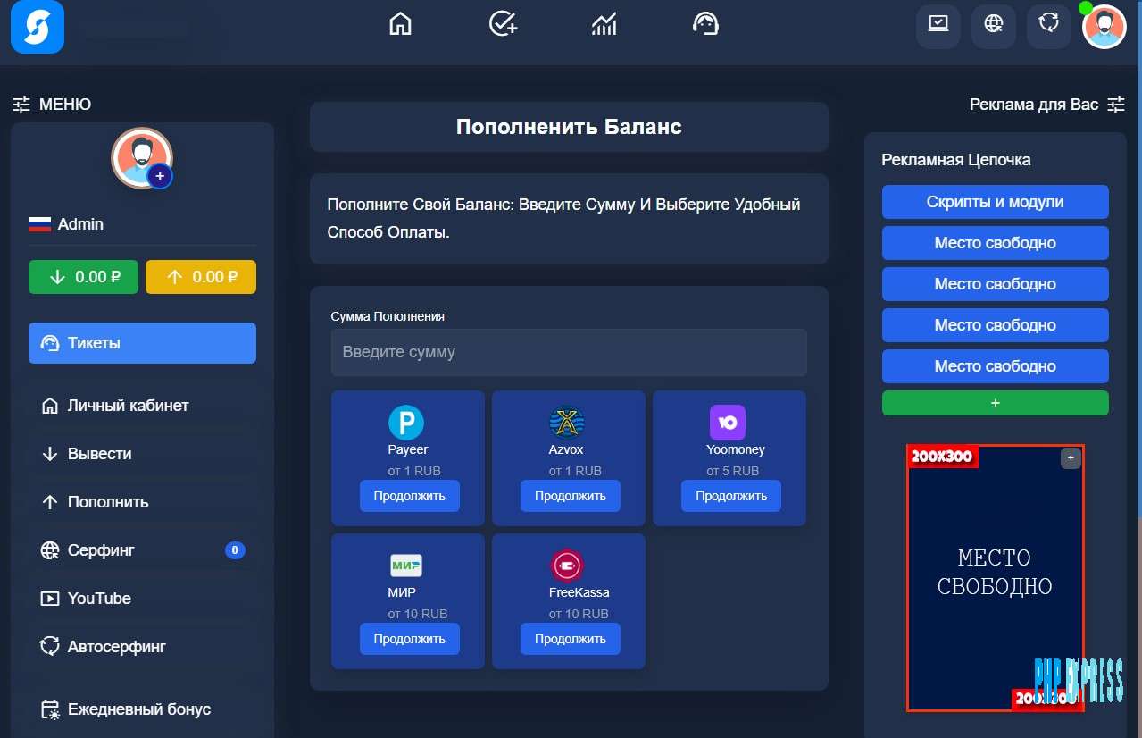Click the Yoomoney logo icon
This screenshot has height=738, width=1142.
click(x=728, y=423)
